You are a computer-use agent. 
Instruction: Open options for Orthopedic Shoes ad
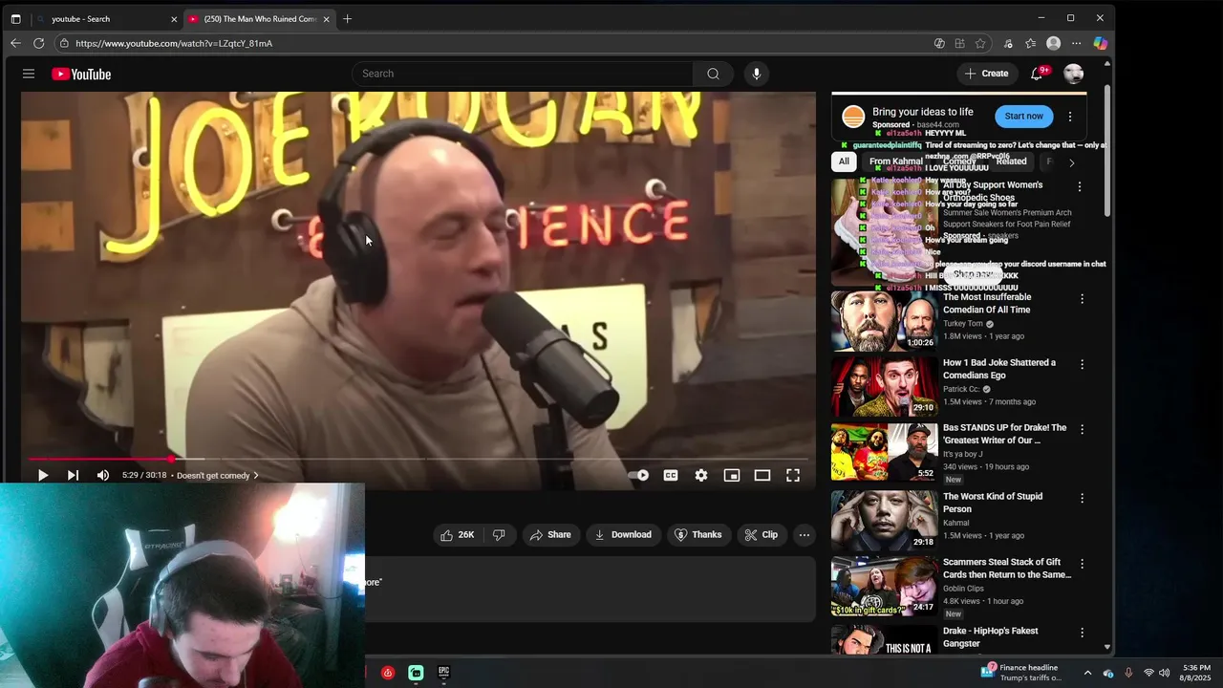pyautogui.click(x=1080, y=187)
